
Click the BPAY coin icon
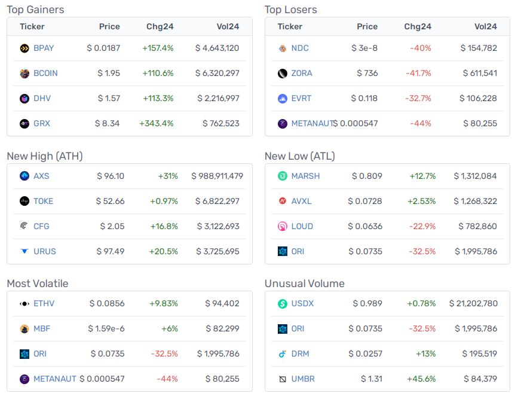click(x=24, y=48)
